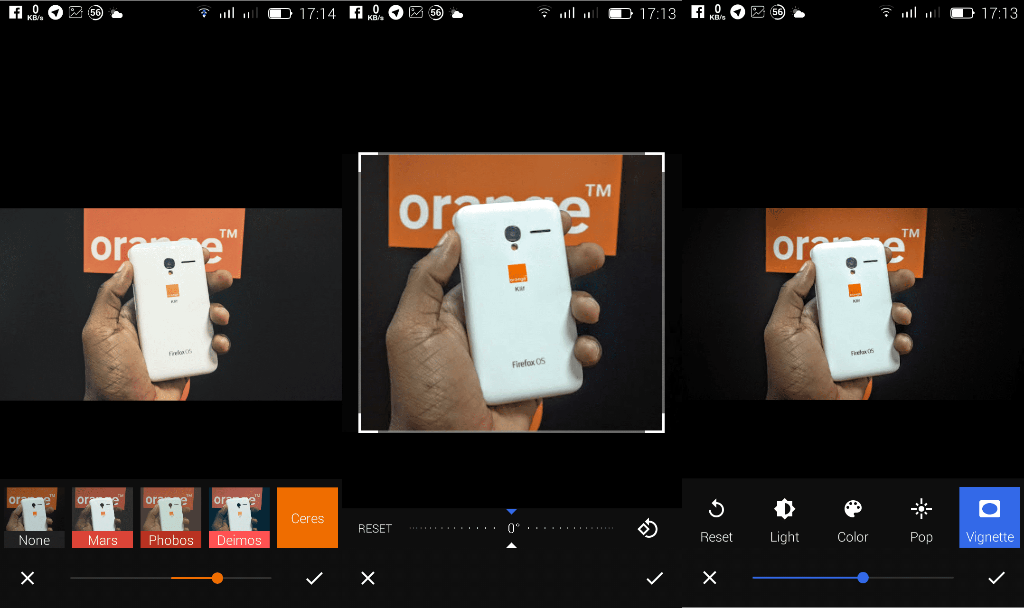The height and width of the screenshot is (608, 1024).
Task: Tap the photo preview in the filter screen
Action: (171, 304)
